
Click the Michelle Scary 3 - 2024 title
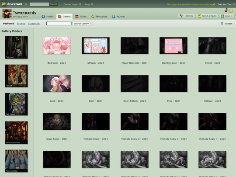[x=174, y=139]
